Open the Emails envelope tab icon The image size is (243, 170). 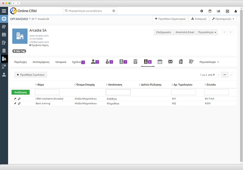pyautogui.click(x=170, y=62)
